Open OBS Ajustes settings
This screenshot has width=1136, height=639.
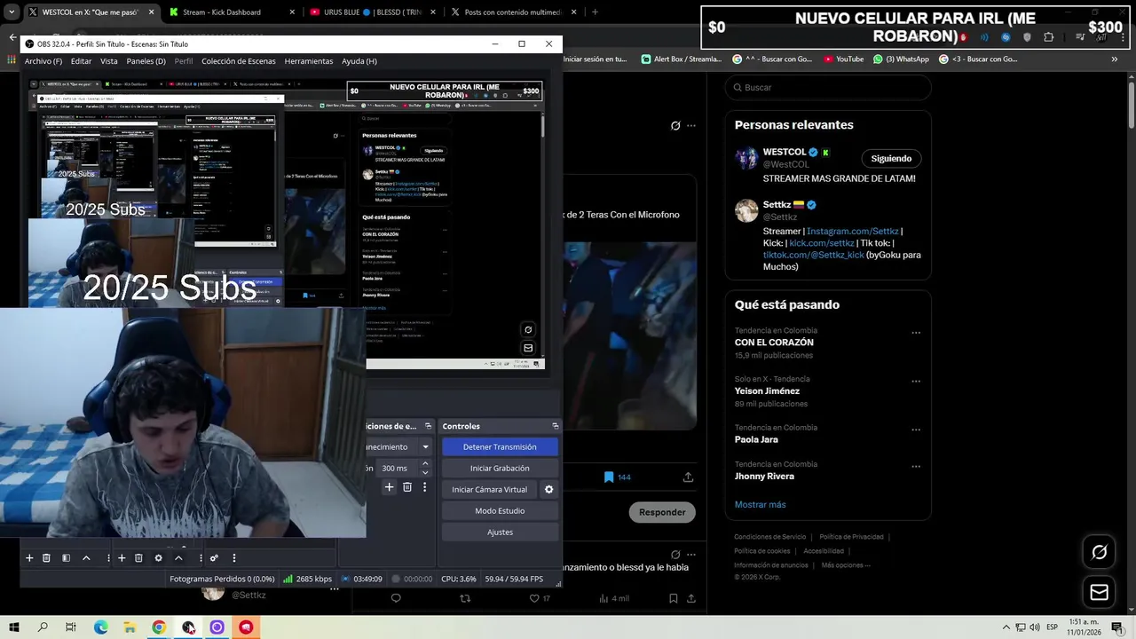[500, 532]
